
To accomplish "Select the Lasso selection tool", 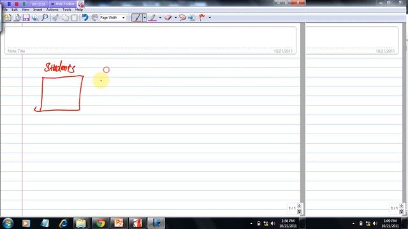I will [182, 18].
